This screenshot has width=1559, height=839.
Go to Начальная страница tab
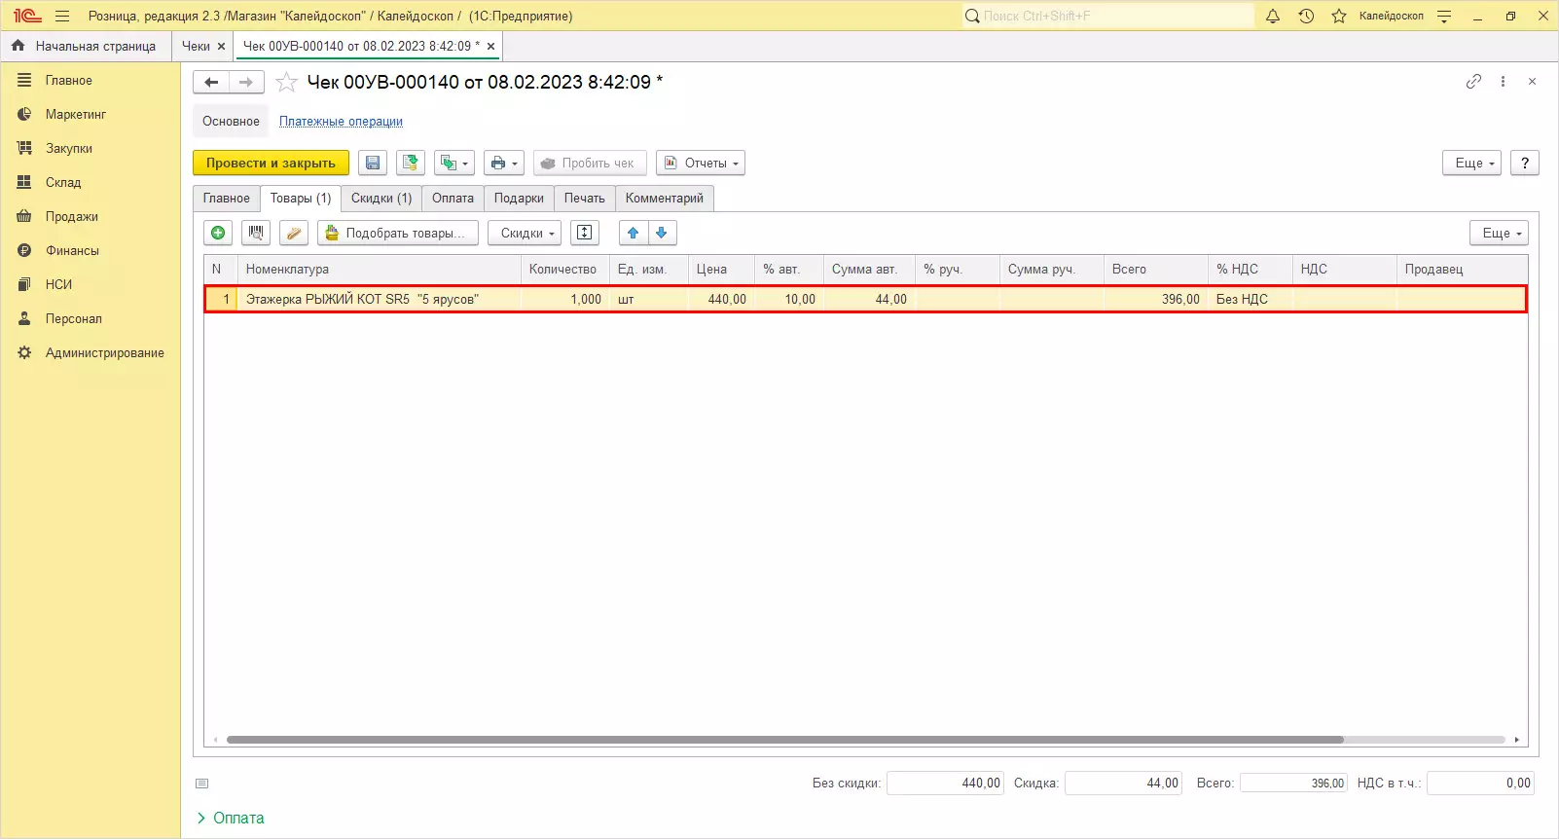click(86, 46)
